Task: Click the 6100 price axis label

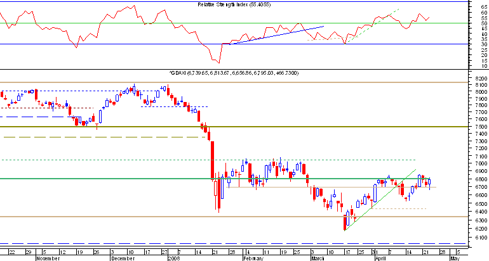Action: click(482, 238)
